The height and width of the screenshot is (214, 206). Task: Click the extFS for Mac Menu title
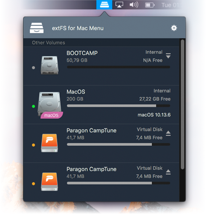[x=78, y=28]
